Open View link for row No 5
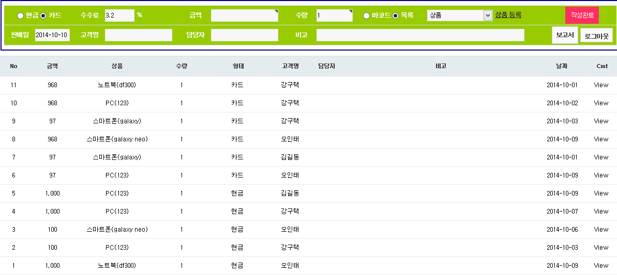The width and height of the screenshot is (617, 275). (x=601, y=193)
